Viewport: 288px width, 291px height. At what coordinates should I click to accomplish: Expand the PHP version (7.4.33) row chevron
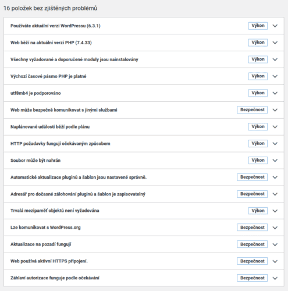275,42
